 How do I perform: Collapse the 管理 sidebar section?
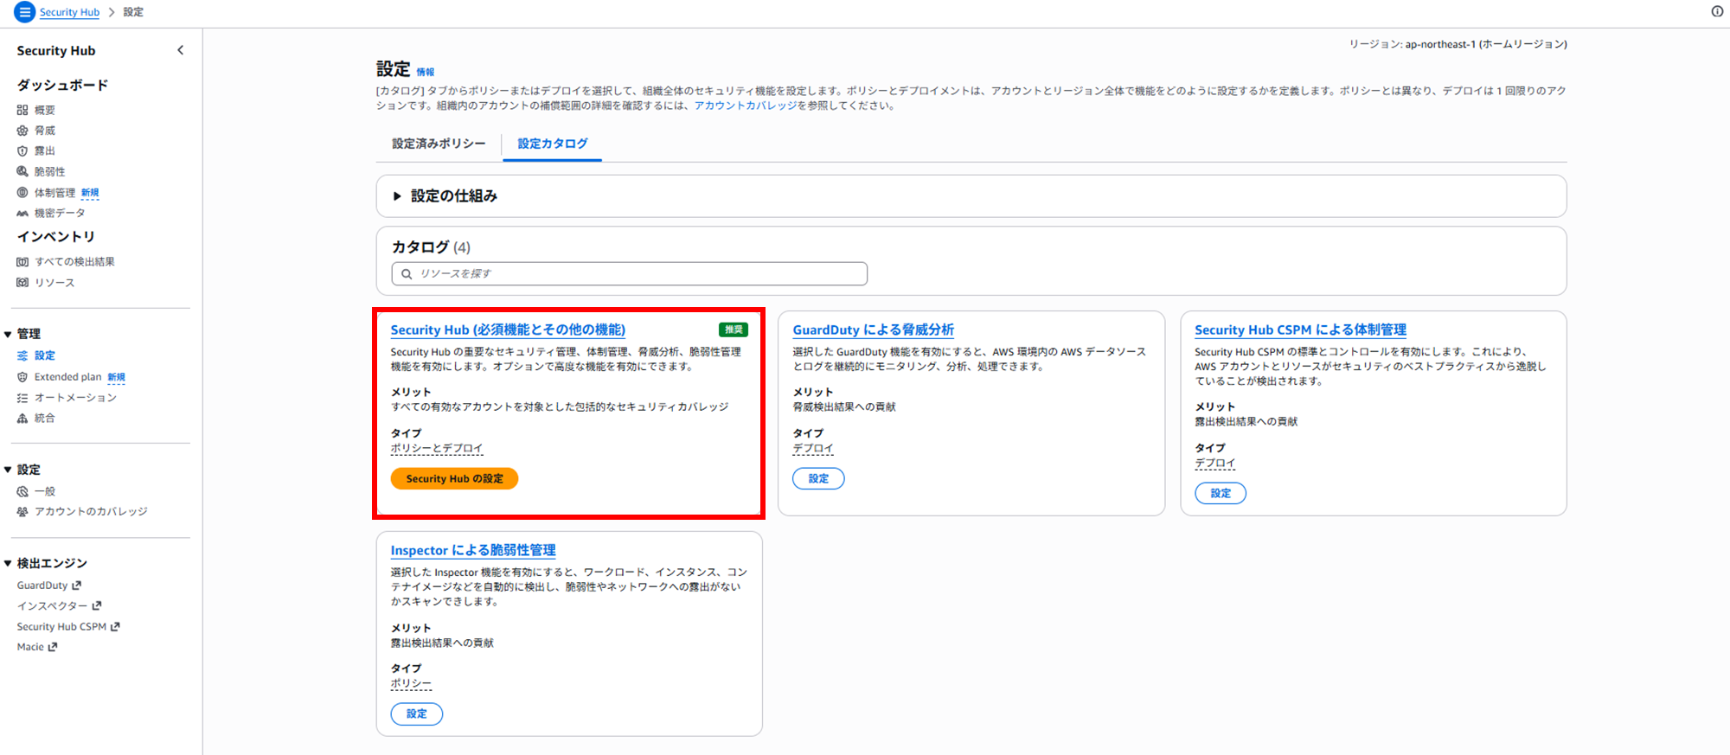[8, 334]
